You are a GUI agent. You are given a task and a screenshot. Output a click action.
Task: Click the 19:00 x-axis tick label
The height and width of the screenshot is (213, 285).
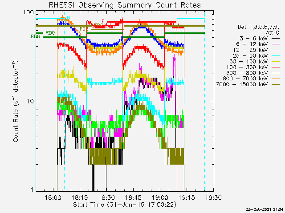pos(160,197)
